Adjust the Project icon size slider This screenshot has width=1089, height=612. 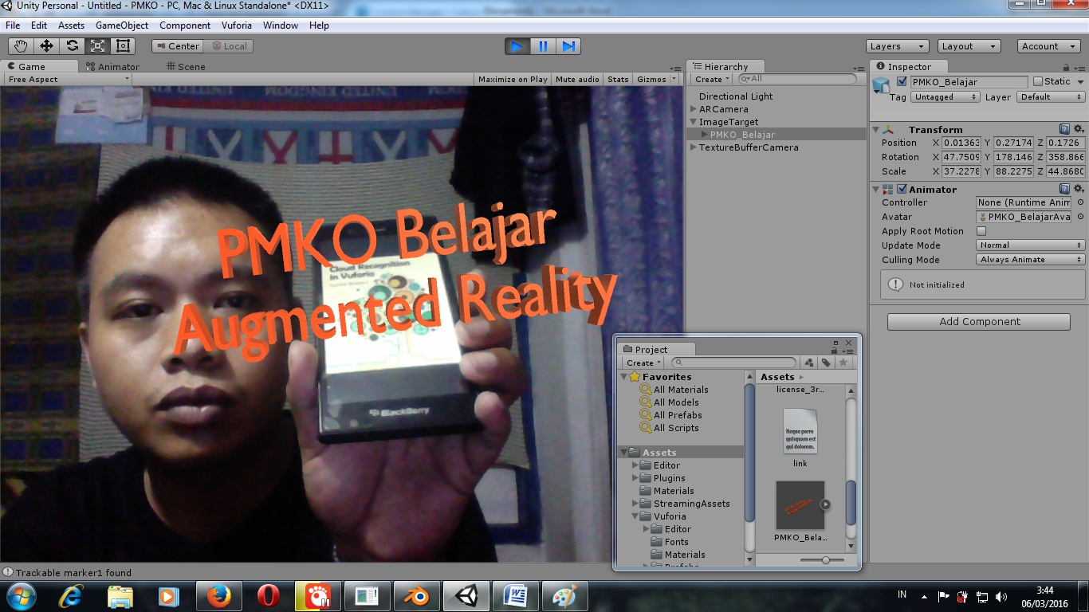[824, 560]
